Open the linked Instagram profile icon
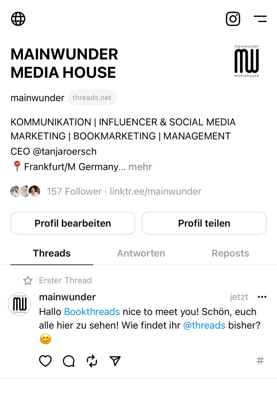Image resolution: width=277 pixels, height=394 pixels. tap(233, 19)
